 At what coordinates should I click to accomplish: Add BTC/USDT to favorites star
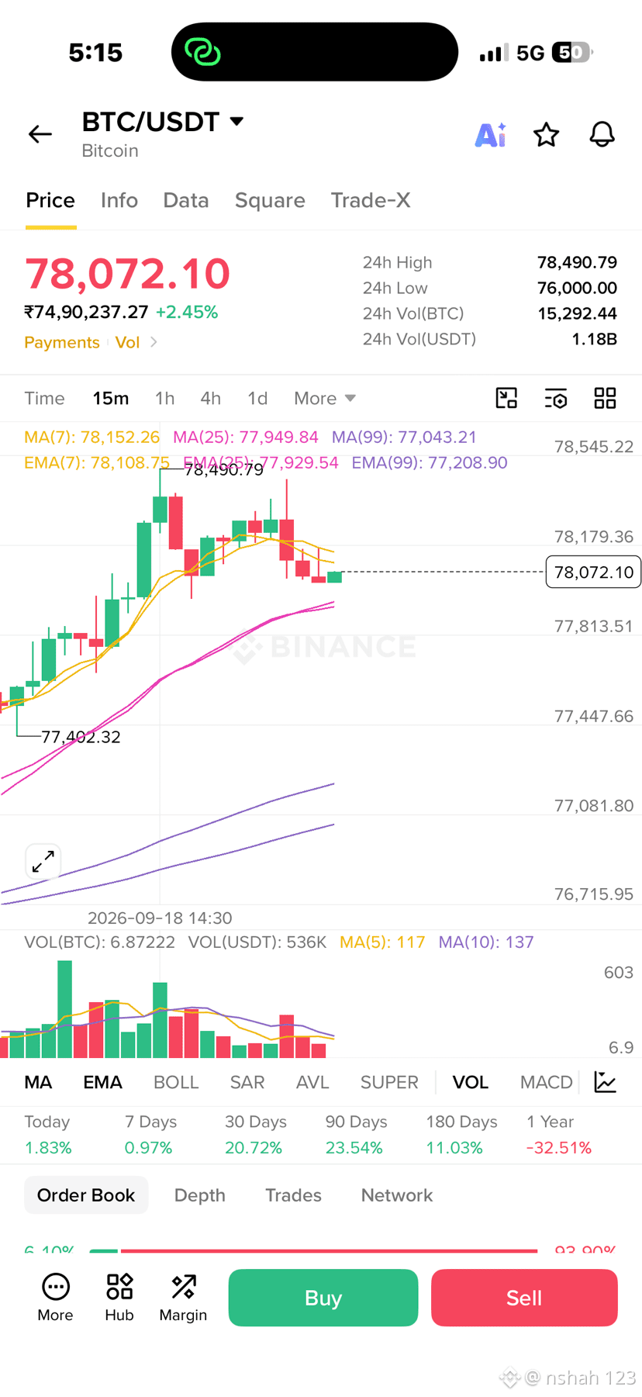click(x=547, y=135)
